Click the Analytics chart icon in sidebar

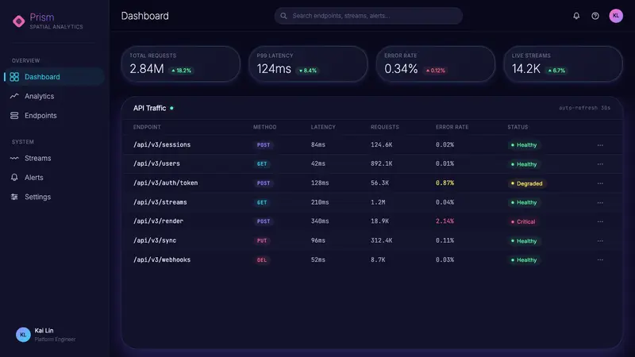click(x=14, y=96)
